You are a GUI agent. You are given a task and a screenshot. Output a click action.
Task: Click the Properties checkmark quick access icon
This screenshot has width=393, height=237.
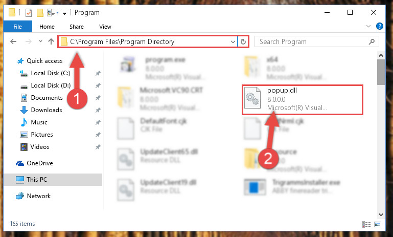29,13
